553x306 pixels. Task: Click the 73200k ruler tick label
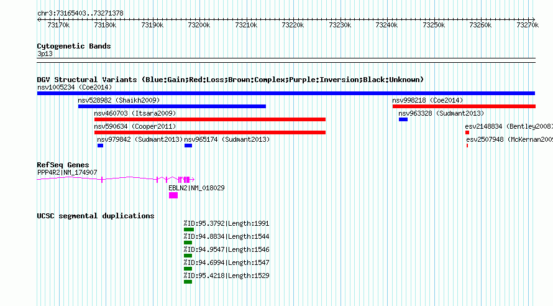[199, 25]
